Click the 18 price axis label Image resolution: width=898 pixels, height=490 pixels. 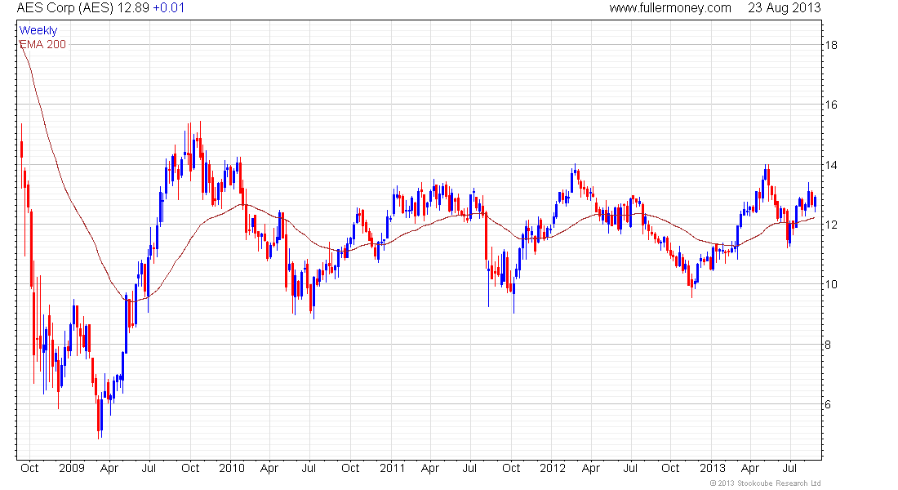click(831, 45)
